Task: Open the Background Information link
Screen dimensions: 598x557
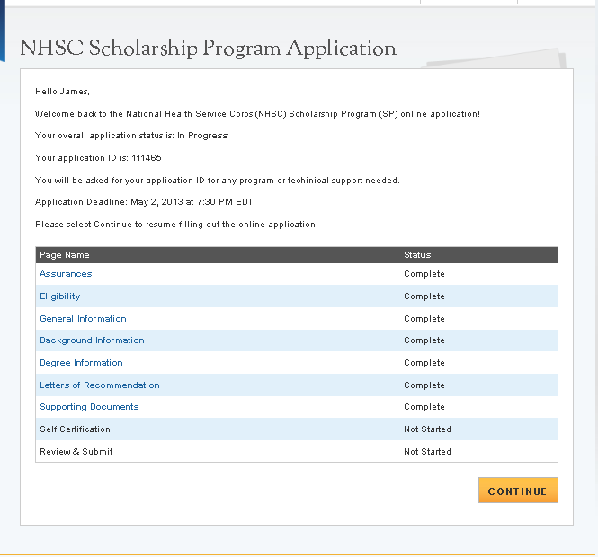Action: point(92,340)
